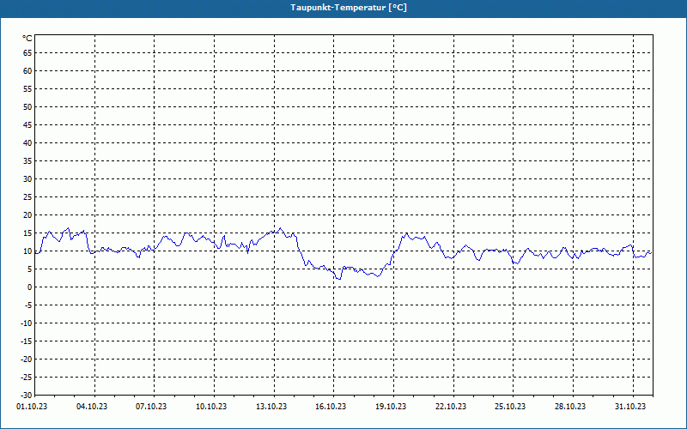Click the date label 04.10.23
This screenshot has height=429, width=687.
(x=92, y=407)
